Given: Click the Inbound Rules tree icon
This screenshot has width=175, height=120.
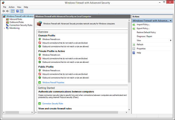Looking at the screenshot, I should (7, 19).
